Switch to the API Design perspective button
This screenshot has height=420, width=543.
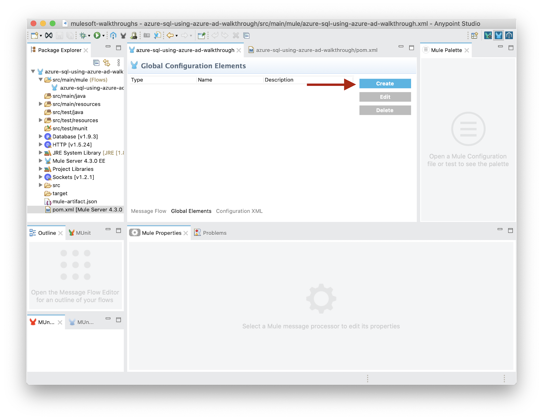509,36
